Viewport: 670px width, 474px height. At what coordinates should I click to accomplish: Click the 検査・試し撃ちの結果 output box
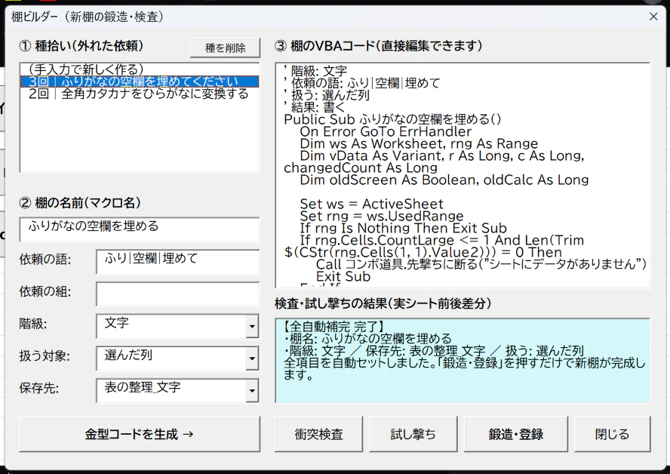pyautogui.click(x=463, y=360)
